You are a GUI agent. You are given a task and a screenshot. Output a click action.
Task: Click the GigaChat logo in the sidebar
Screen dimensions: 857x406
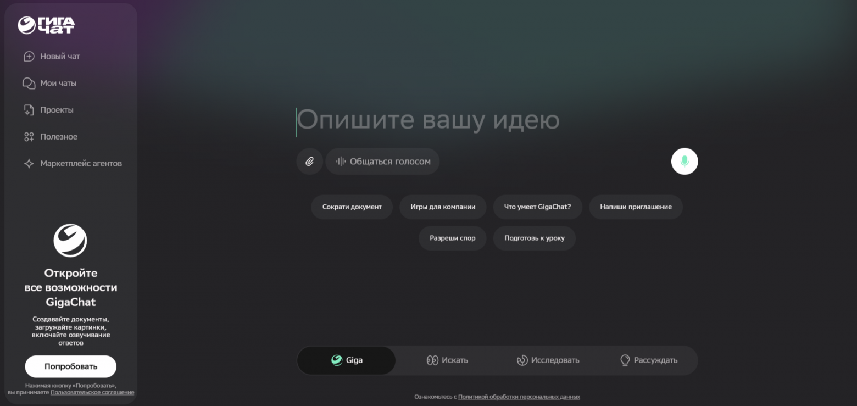point(47,24)
